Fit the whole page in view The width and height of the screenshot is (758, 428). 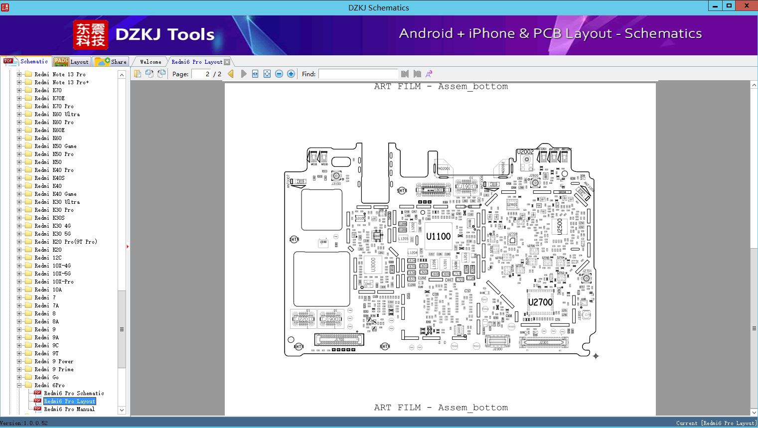tap(267, 74)
